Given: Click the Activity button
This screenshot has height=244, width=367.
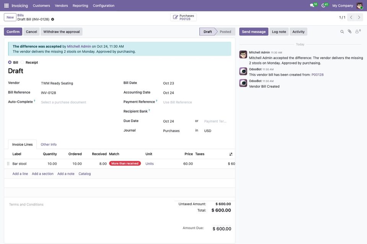Looking at the screenshot, I should [298, 32].
